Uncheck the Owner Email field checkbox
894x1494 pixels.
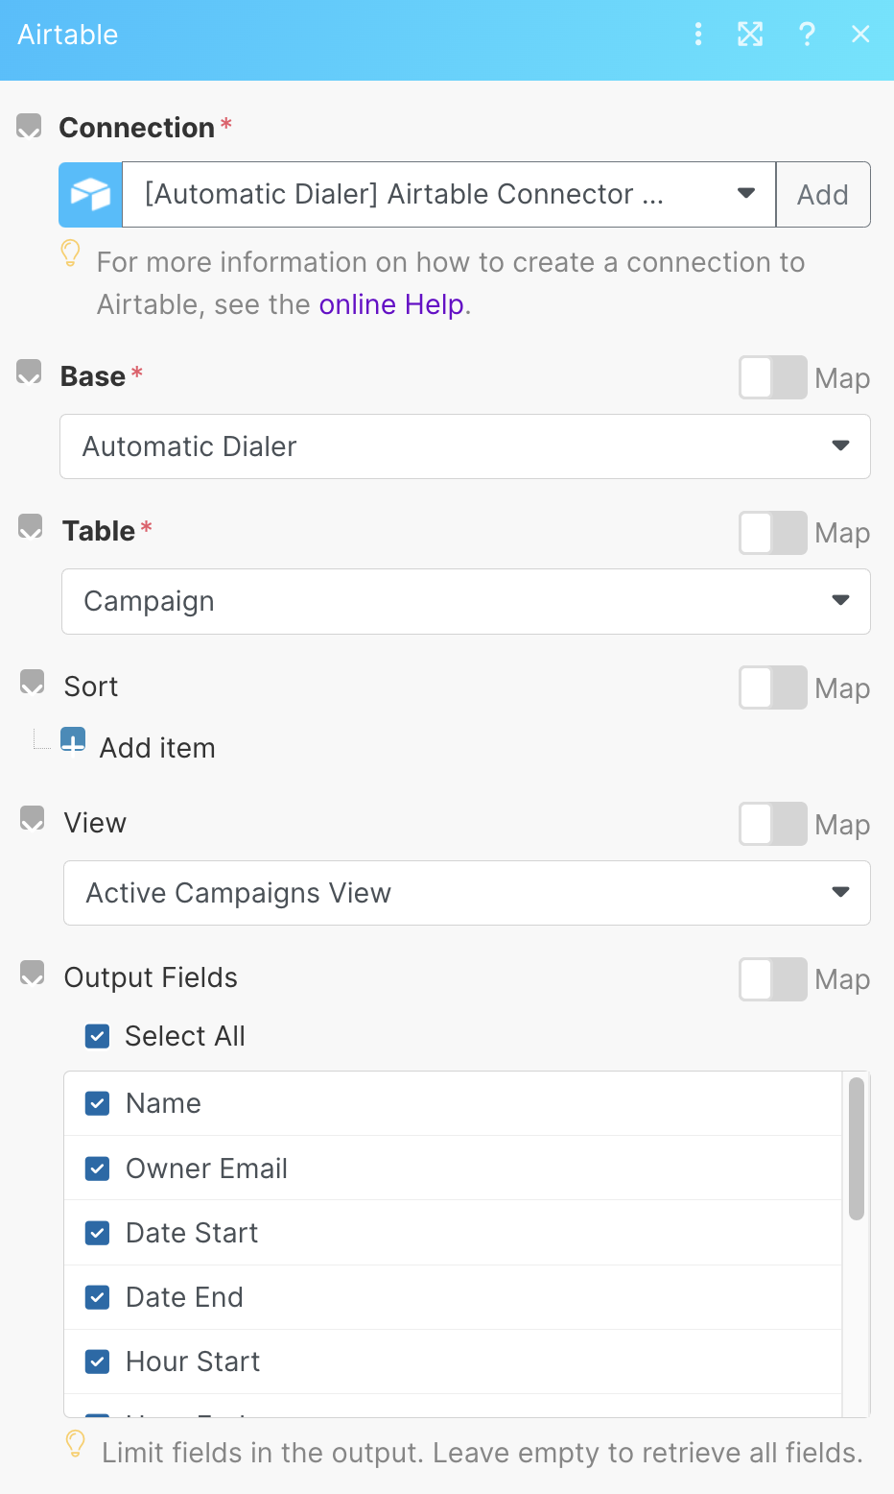tap(97, 1169)
